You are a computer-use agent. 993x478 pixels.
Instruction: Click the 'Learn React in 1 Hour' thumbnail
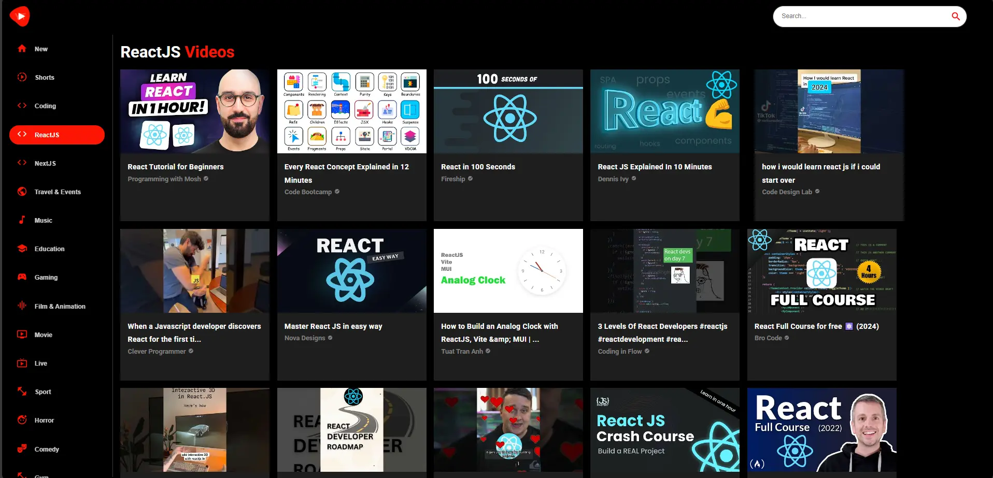[x=195, y=111]
